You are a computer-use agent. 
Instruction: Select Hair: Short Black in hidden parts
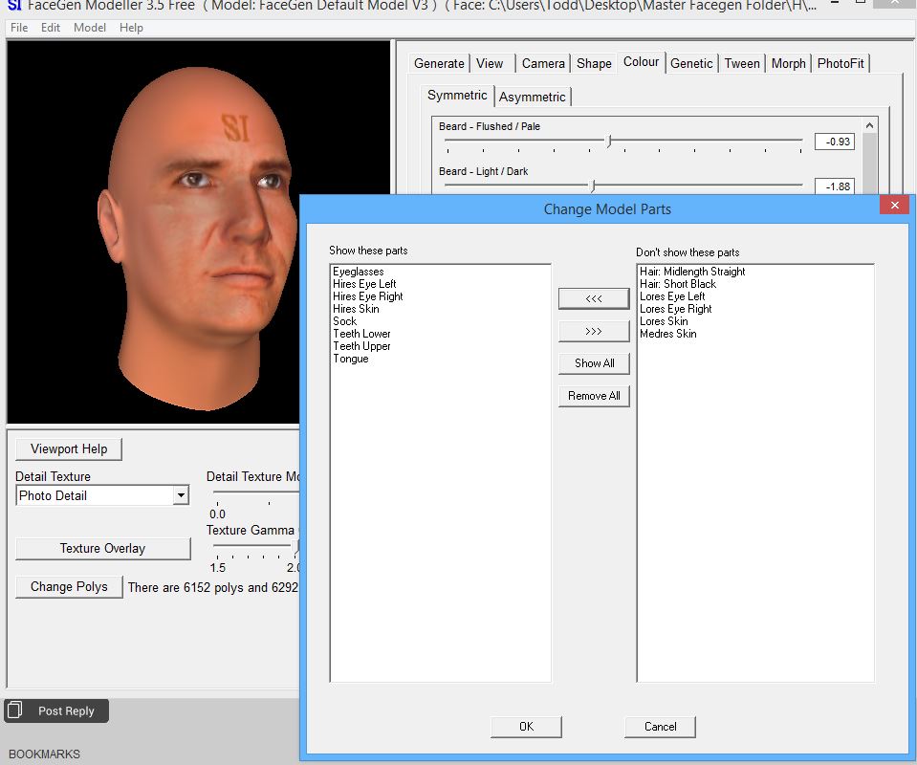coord(678,284)
